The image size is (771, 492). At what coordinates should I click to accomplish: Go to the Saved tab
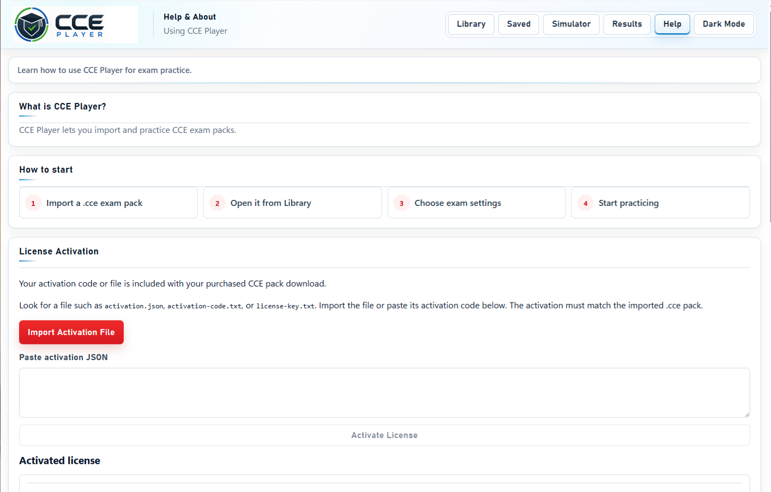tap(519, 24)
